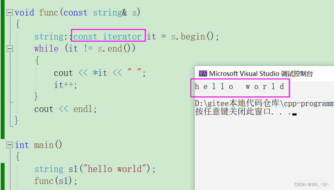Click the while keyword in the code
Screen dimensions: 334x190
(46, 48)
